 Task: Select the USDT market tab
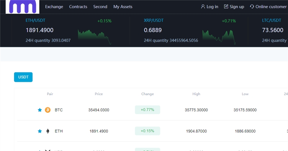click(23, 77)
